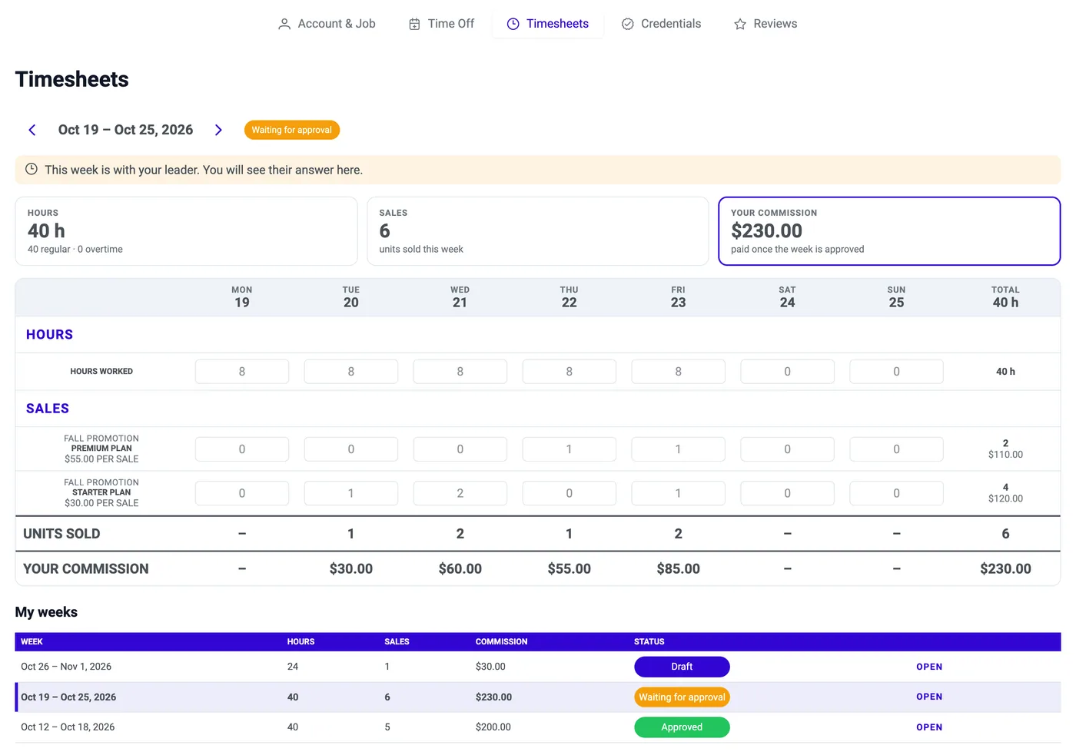Click the Your Commission summary card
The width and height of the screenshot is (1076, 755).
click(889, 231)
